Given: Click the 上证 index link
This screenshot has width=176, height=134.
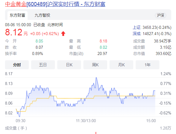Looking at the screenshot, I should (x=137, y=28).
